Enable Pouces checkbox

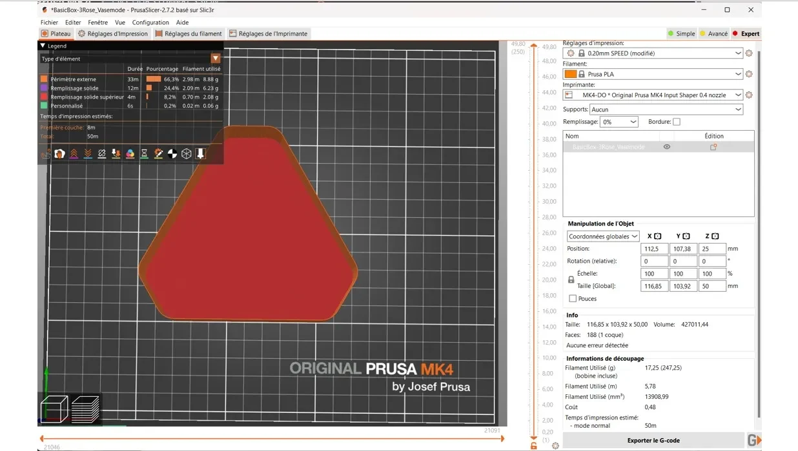(x=573, y=299)
